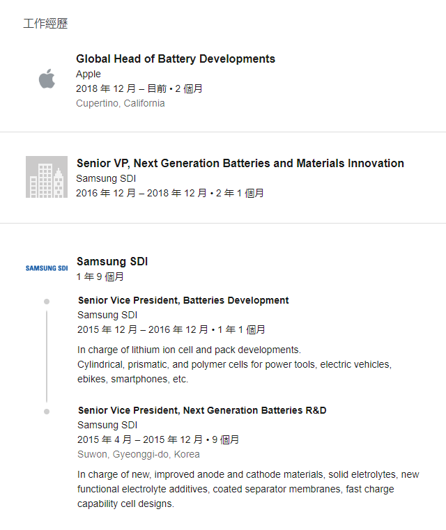Click the anode and cathode materials description

coord(248,489)
